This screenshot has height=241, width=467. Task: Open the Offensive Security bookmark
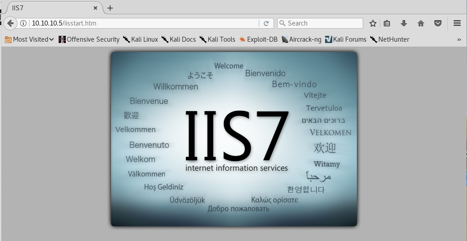point(89,39)
